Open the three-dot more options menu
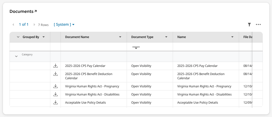 tap(258, 25)
